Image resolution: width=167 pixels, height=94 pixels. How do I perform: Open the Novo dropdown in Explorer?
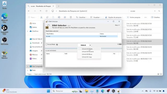(x=32, y=17)
